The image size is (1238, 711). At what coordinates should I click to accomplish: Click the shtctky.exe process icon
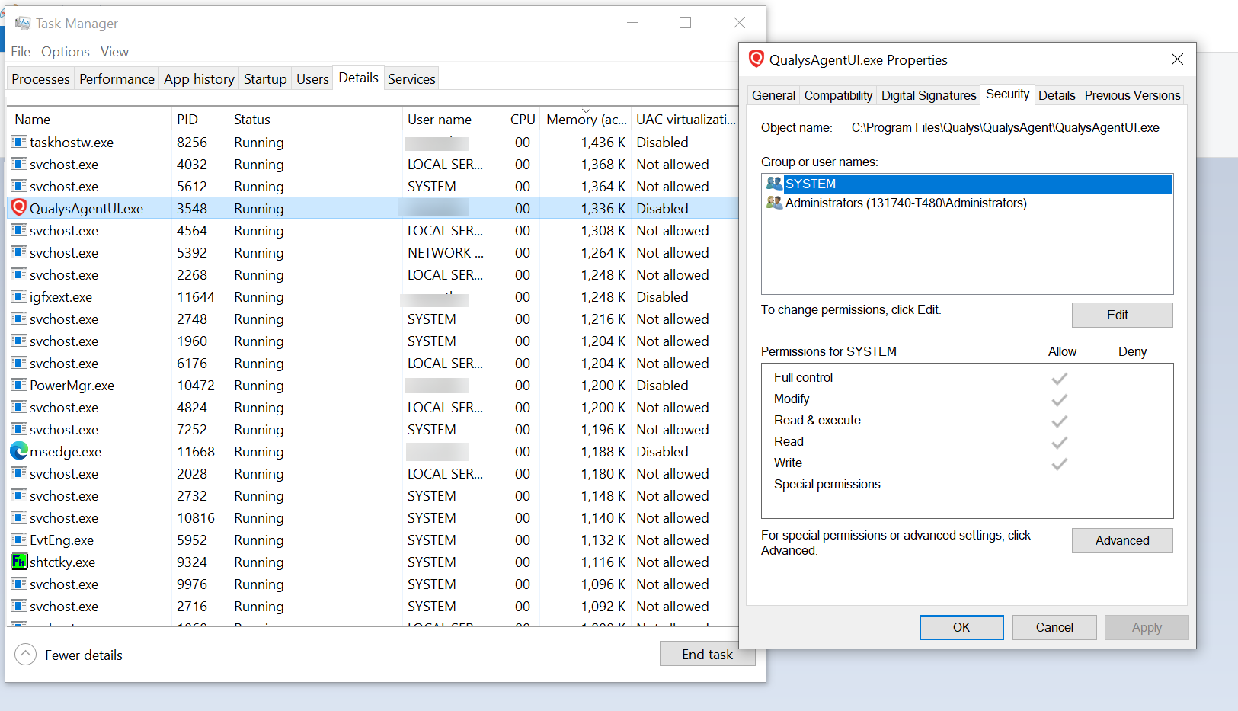[x=19, y=562]
